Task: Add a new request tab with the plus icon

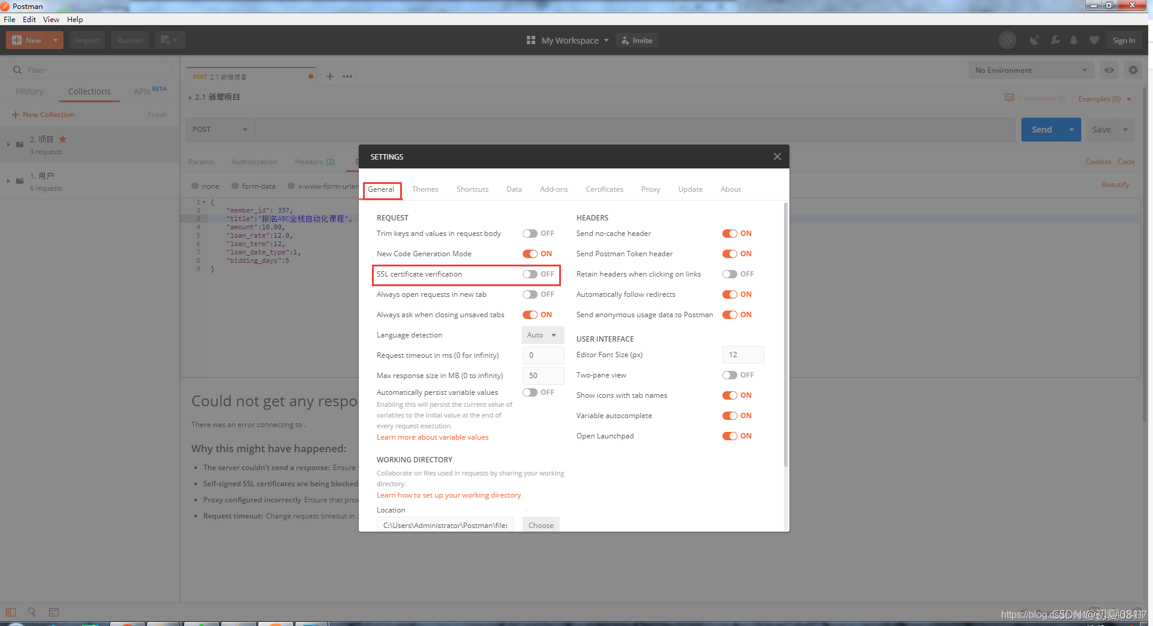Action: click(x=330, y=76)
